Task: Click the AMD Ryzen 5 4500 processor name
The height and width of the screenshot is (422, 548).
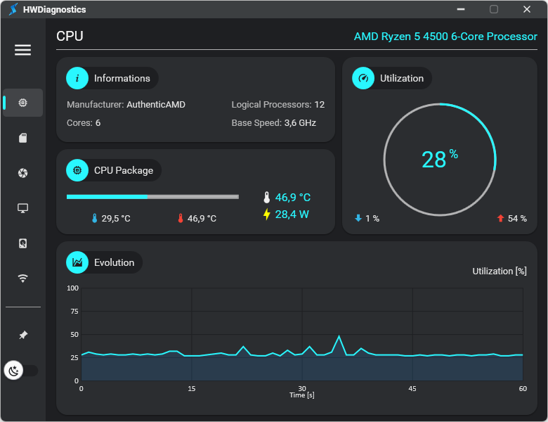Action: [x=445, y=37]
